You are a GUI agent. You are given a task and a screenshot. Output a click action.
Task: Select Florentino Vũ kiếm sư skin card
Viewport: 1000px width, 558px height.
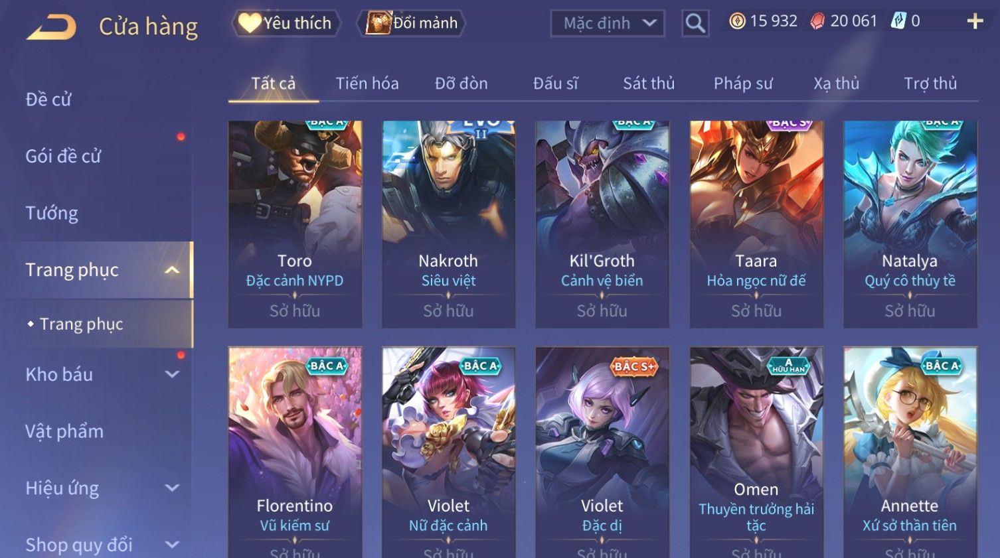pyautogui.click(x=295, y=453)
